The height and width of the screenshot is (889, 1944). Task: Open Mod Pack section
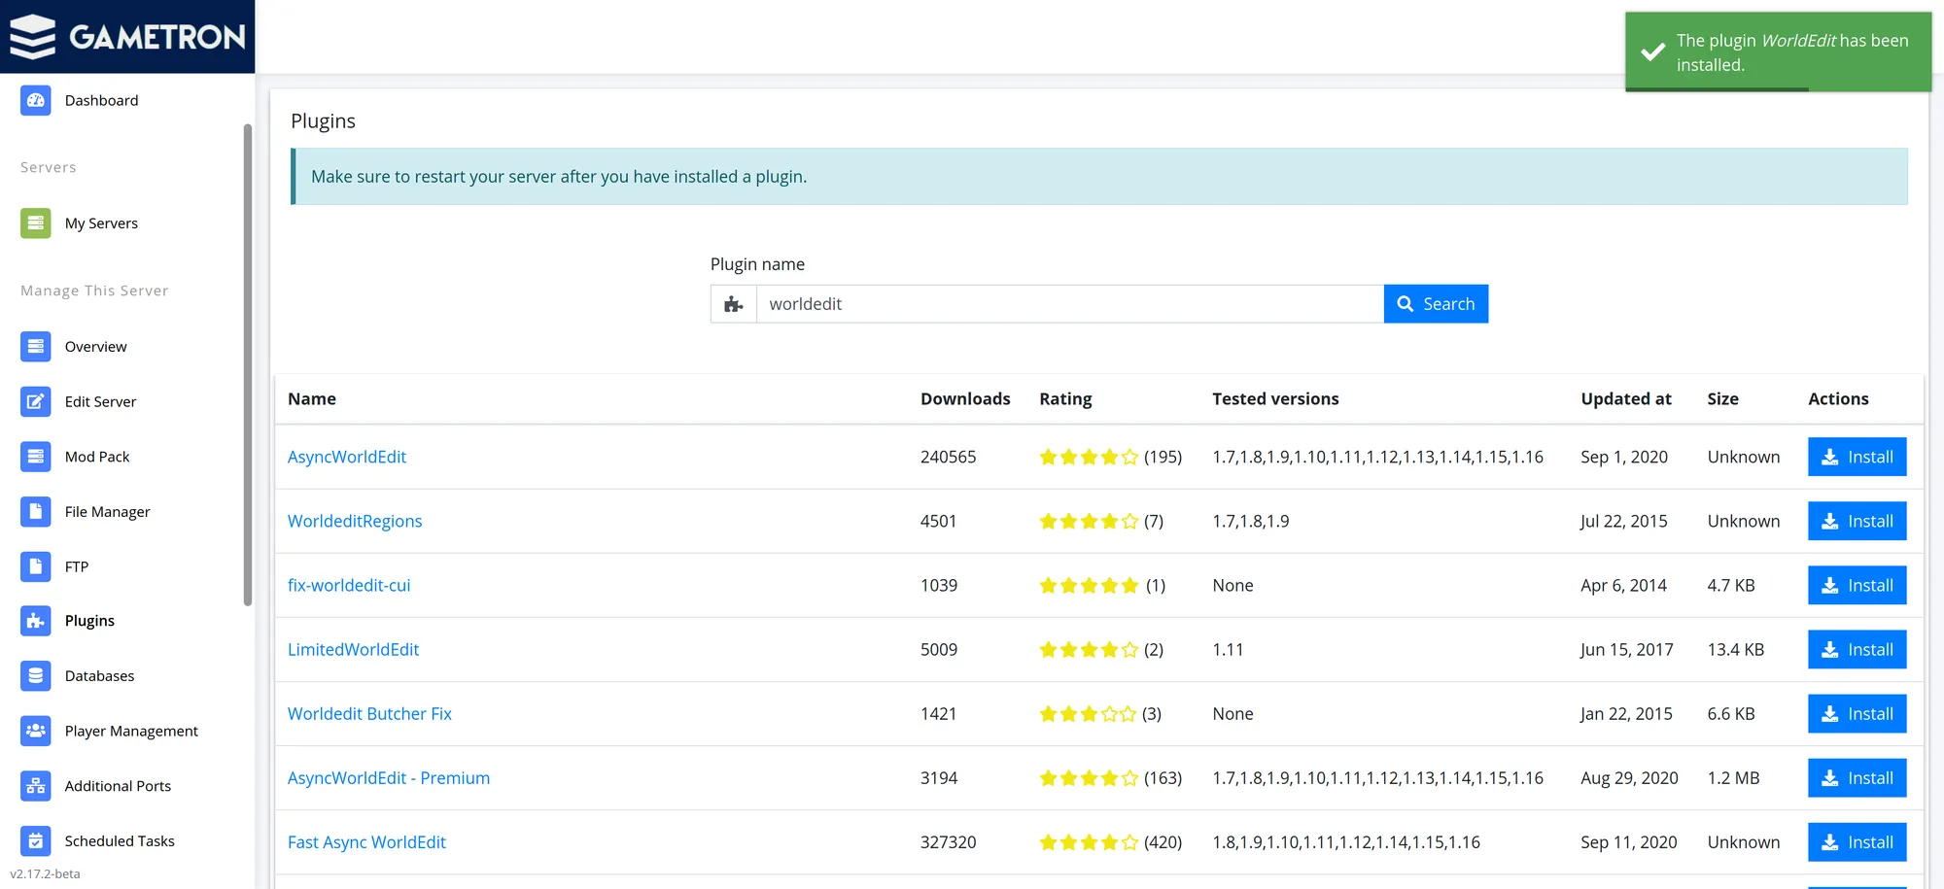[97, 457]
